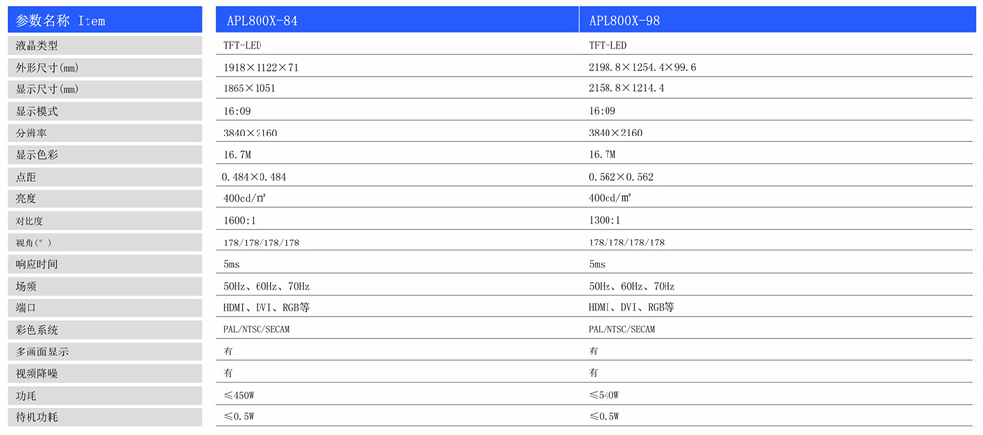The height and width of the screenshot is (435, 983).
Task: Select the 彩色系统 row label
Action: [37, 330]
